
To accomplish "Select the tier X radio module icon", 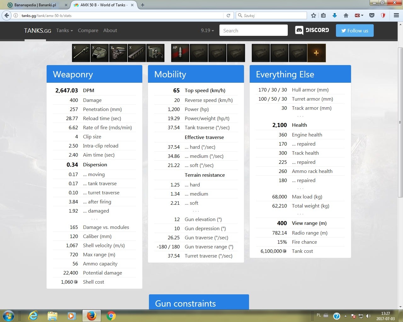I will pos(156,53).
